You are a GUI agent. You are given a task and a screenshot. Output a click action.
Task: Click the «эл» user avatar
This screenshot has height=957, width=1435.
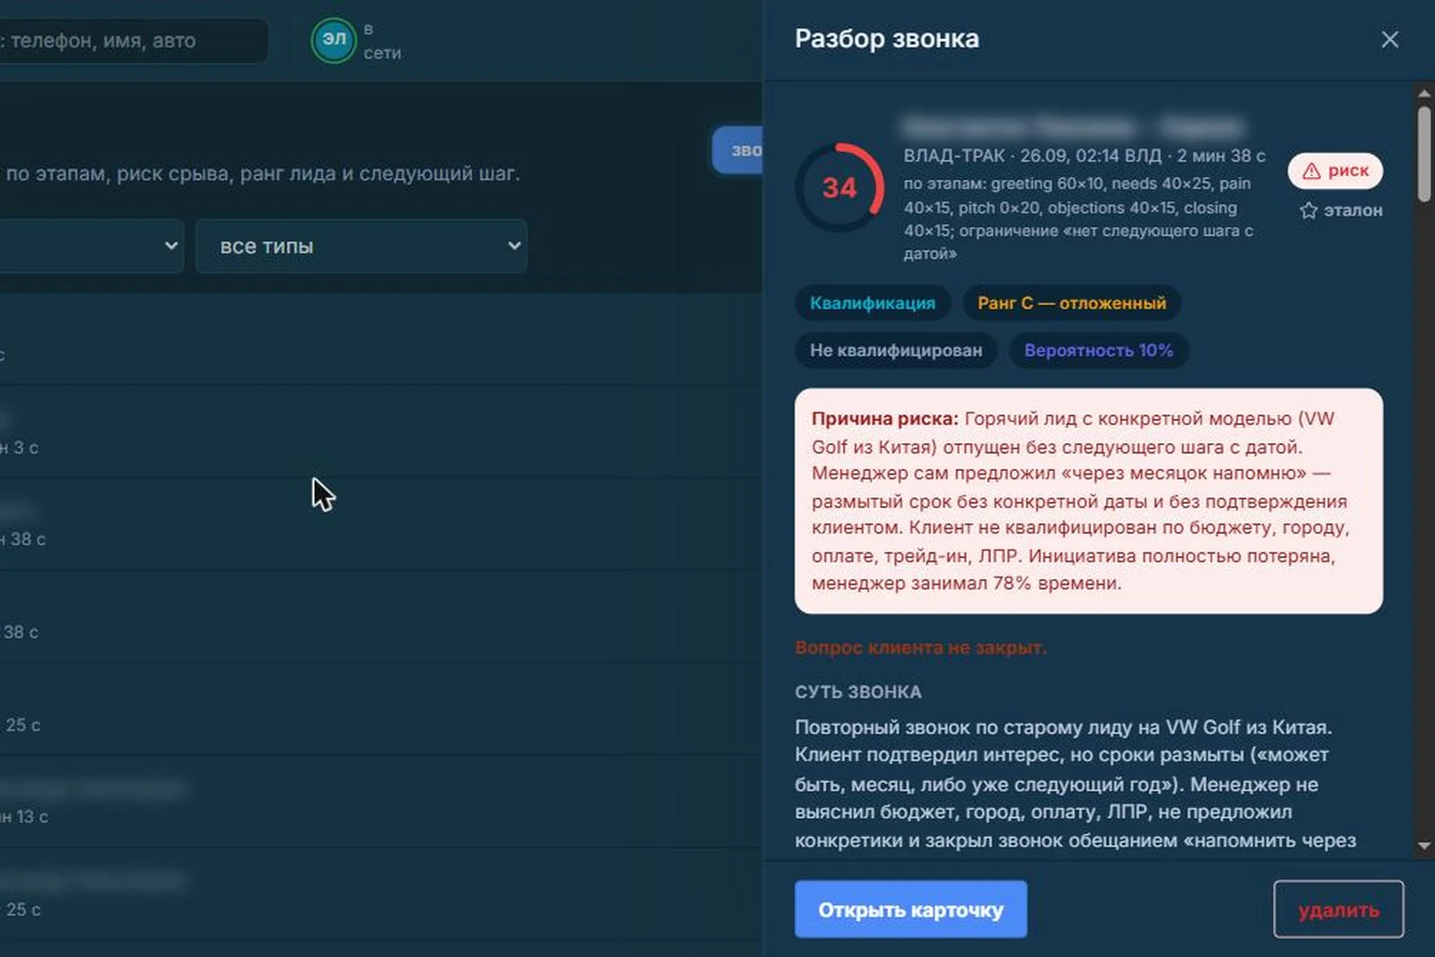click(334, 40)
